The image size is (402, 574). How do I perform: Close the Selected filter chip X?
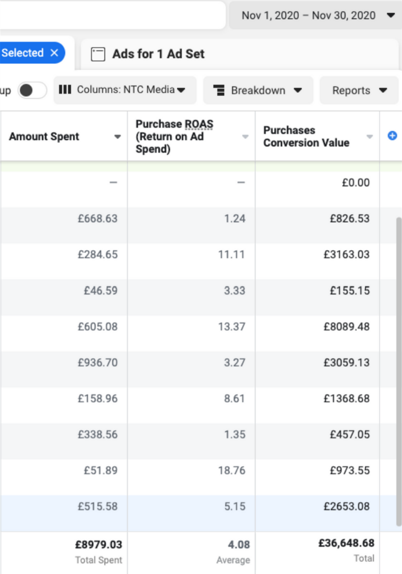coord(54,53)
